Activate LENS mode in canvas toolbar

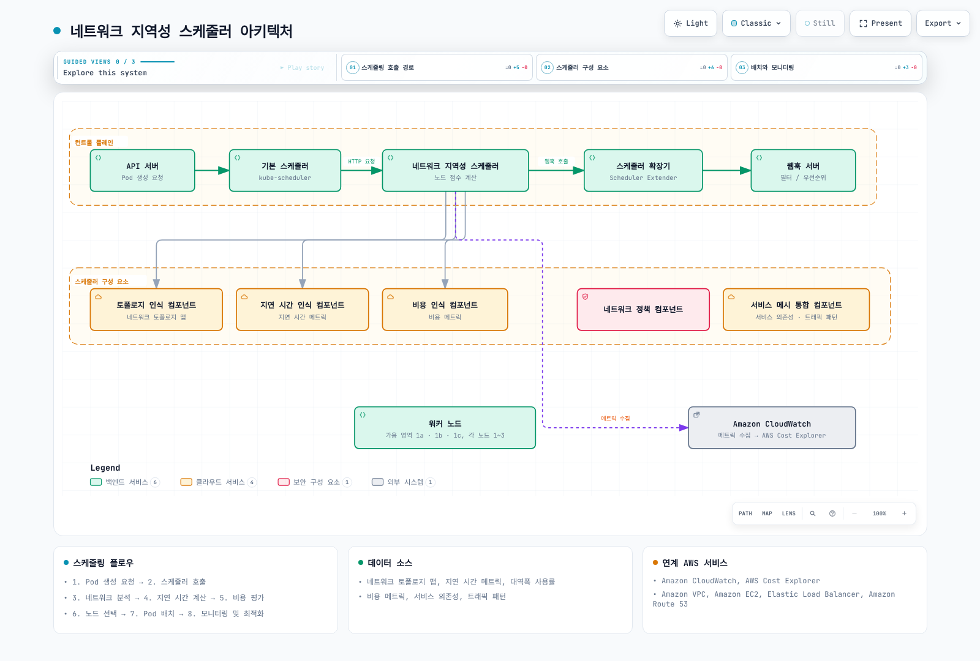coord(789,513)
